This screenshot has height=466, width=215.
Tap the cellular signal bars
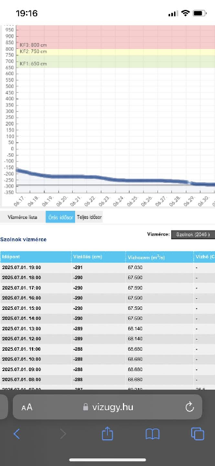click(173, 13)
